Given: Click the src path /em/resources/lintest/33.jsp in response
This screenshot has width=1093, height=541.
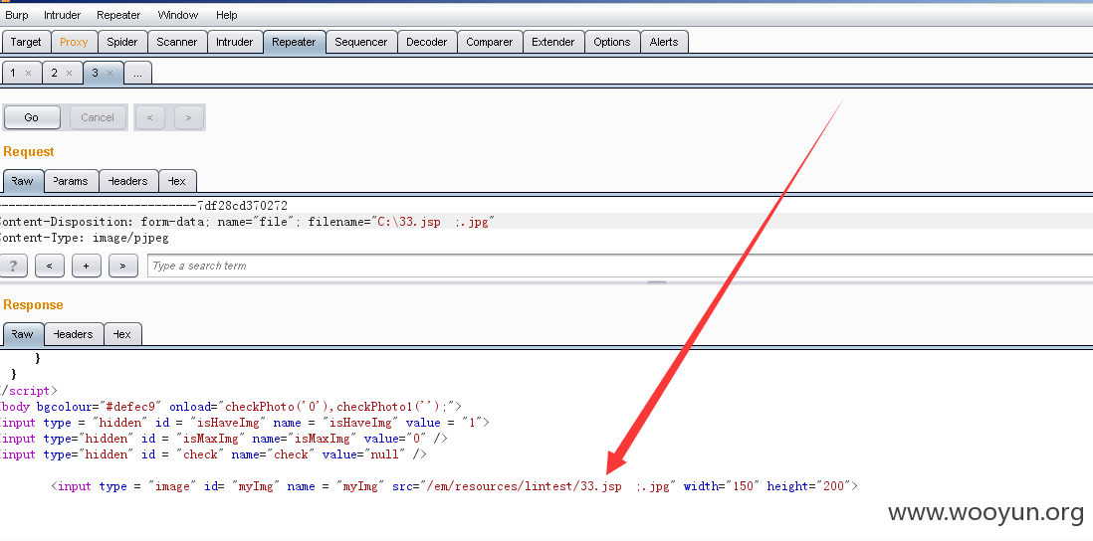Looking at the screenshot, I should coord(525,486).
